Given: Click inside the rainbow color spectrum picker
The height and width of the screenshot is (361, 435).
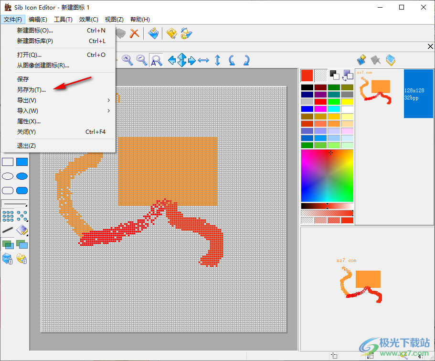Looking at the screenshot, I should click(x=327, y=175).
